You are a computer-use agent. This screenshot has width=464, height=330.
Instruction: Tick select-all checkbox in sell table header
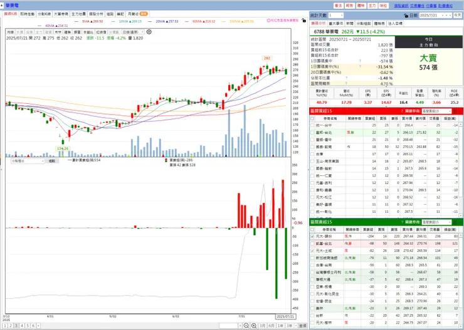click(312, 229)
